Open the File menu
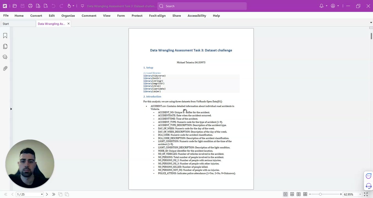The height and width of the screenshot is (198, 373). [x=6, y=16]
